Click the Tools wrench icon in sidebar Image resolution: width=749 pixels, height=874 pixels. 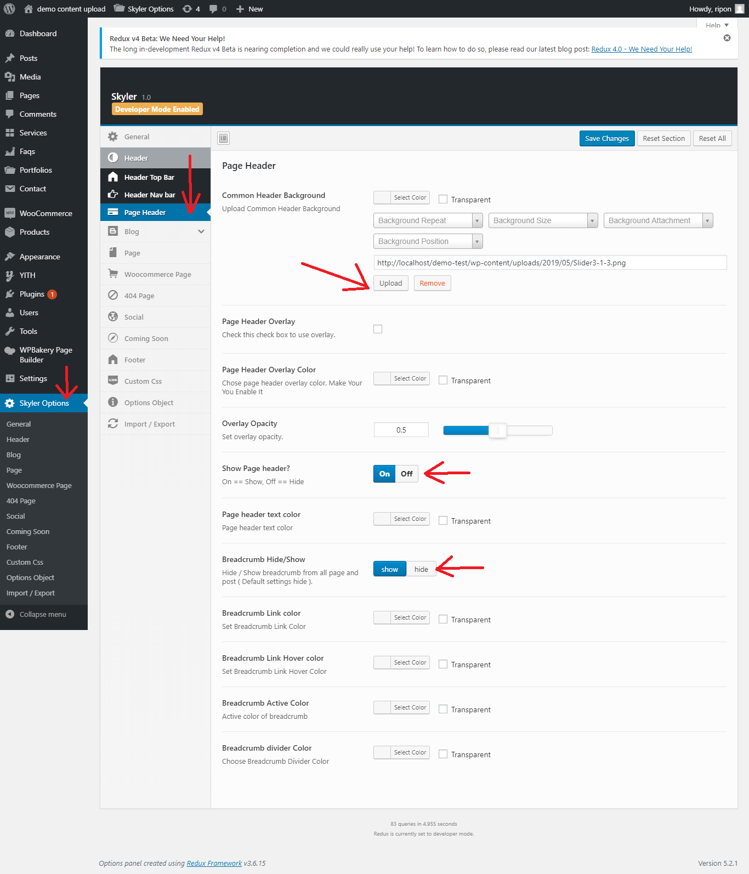coord(10,331)
